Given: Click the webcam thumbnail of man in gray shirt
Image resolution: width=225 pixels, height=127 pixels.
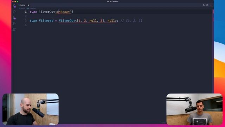Looking at the screenshot, I should 194,109.
